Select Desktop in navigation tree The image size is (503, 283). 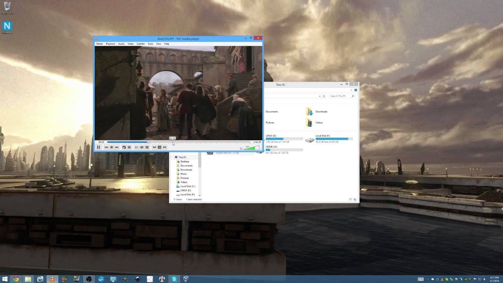coord(185,162)
